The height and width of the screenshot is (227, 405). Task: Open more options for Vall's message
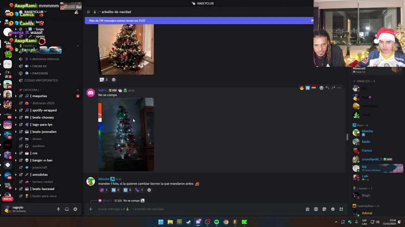tap(339, 88)
